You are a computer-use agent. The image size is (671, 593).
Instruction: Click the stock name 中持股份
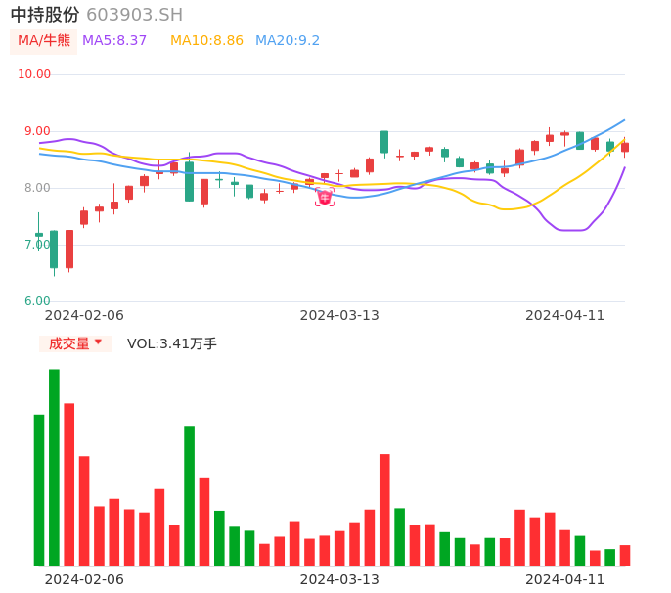pyautogui.click(x=45, y=15)
